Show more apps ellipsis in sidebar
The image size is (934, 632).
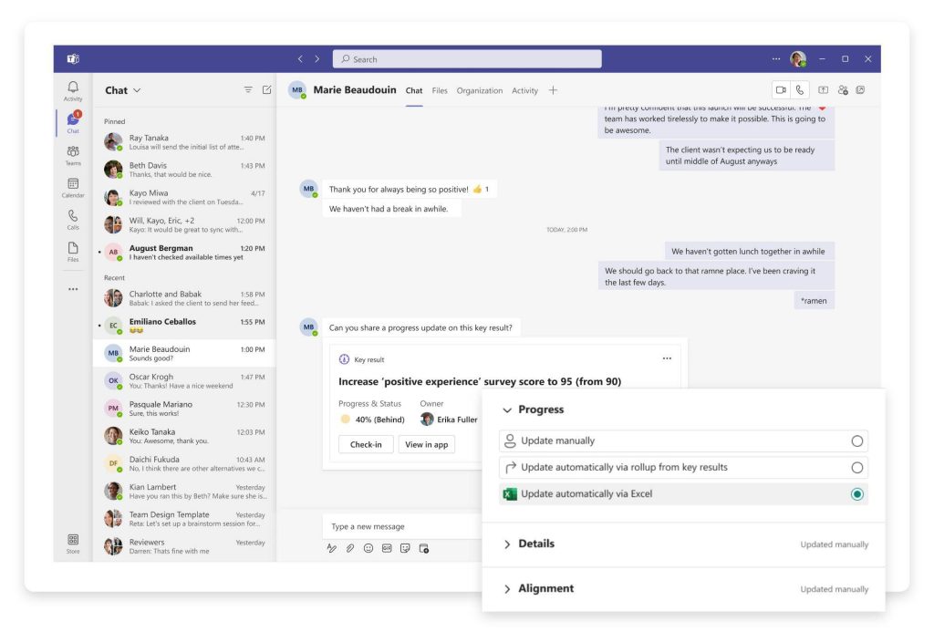(73, 289)
